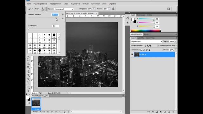
Task: Click the unify layer style icon
Action: (x=150, y=46)
